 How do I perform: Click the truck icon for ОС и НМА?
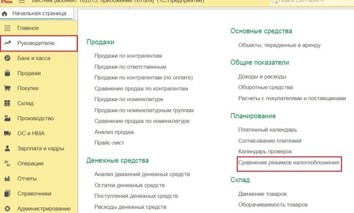click(7, 133)
